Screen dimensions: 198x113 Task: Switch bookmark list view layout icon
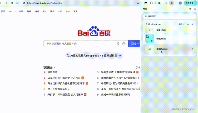pyautogui.click(x=188, y=24)
